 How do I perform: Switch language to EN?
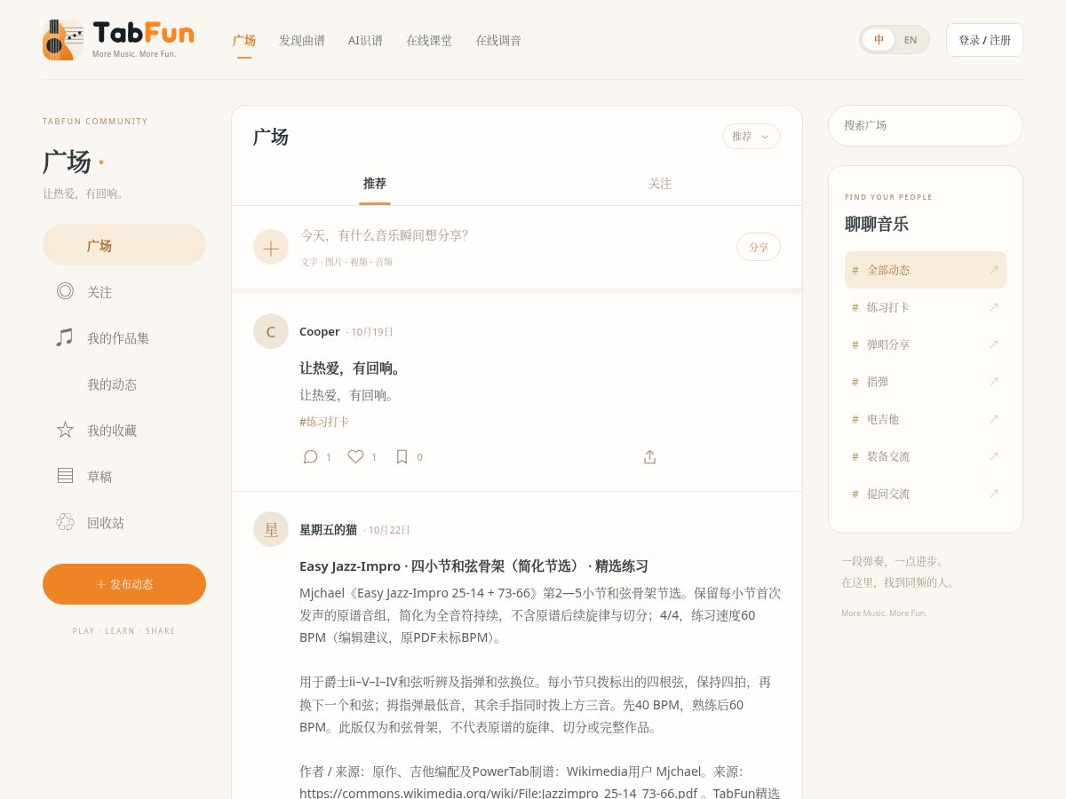pyautogui.click(x=911, y=40)
